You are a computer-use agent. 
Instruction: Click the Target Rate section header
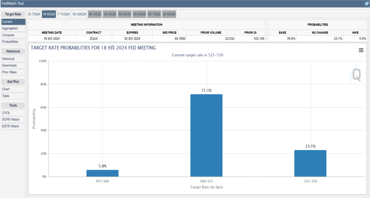pyautogui.click(x=13, y=14)
